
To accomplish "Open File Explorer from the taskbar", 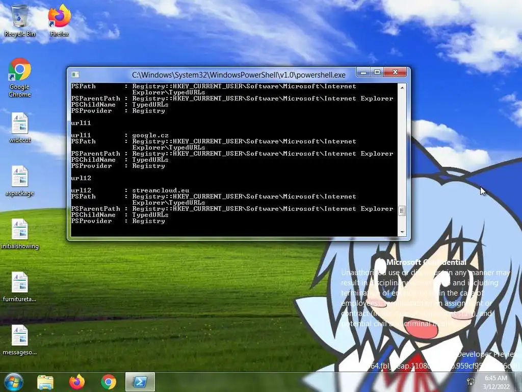I will click(45, 382).
